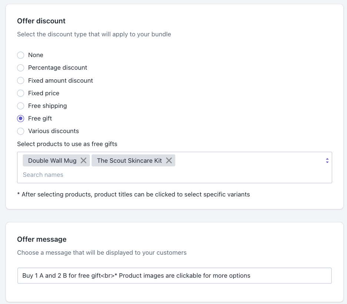Select the None discount radio button
Screen dimensions: 347x304
coord(21,55)
